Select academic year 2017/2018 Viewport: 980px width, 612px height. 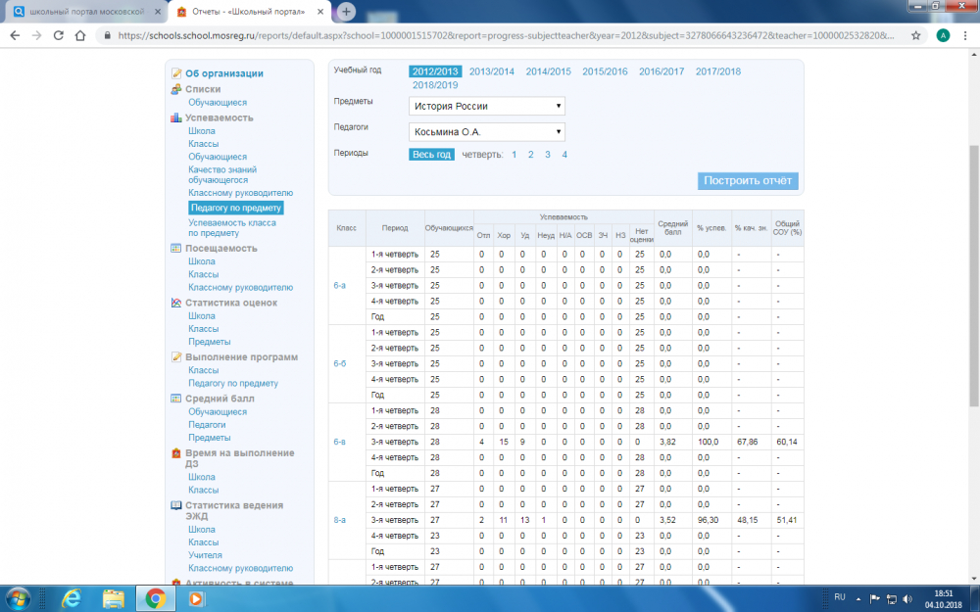click(x=718, y=71)
